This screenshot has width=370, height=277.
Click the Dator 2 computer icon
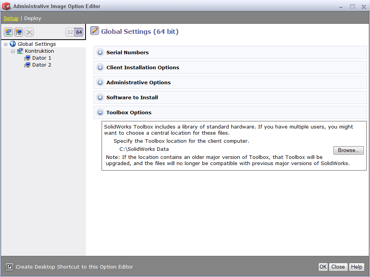click(x=27, y=65)
